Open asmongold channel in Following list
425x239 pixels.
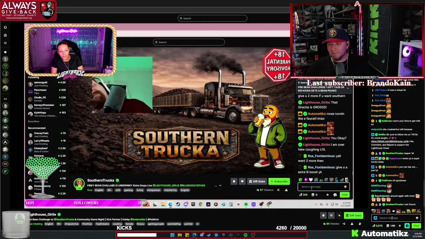pos(47,84)
